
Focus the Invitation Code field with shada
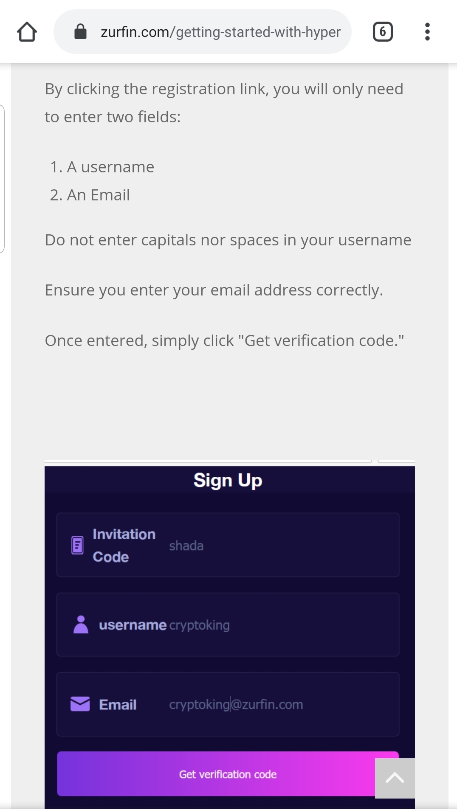pos(276,546)
